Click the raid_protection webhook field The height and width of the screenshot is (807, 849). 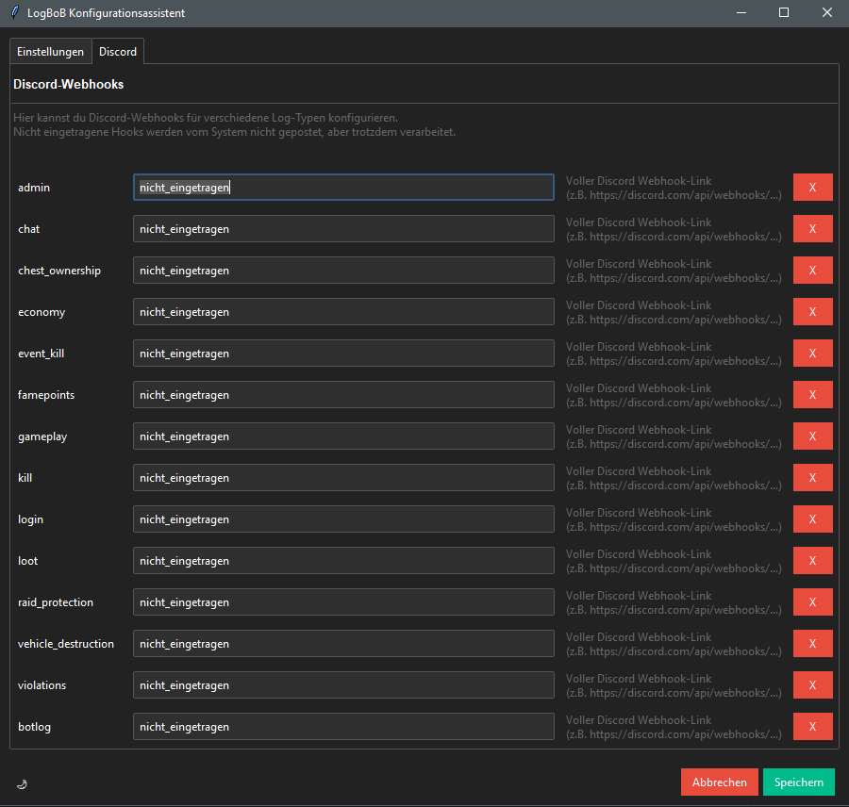343,602
